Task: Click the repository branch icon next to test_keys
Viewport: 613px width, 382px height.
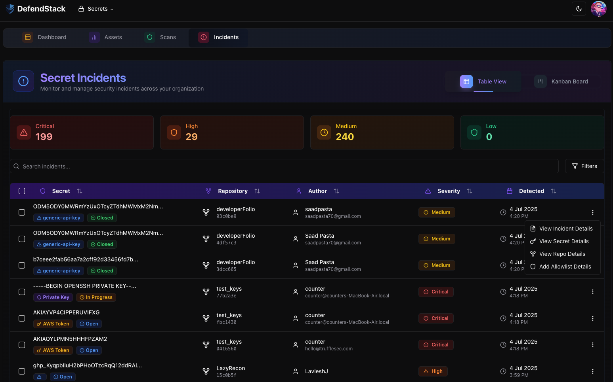Action: [x=206, y=291]
